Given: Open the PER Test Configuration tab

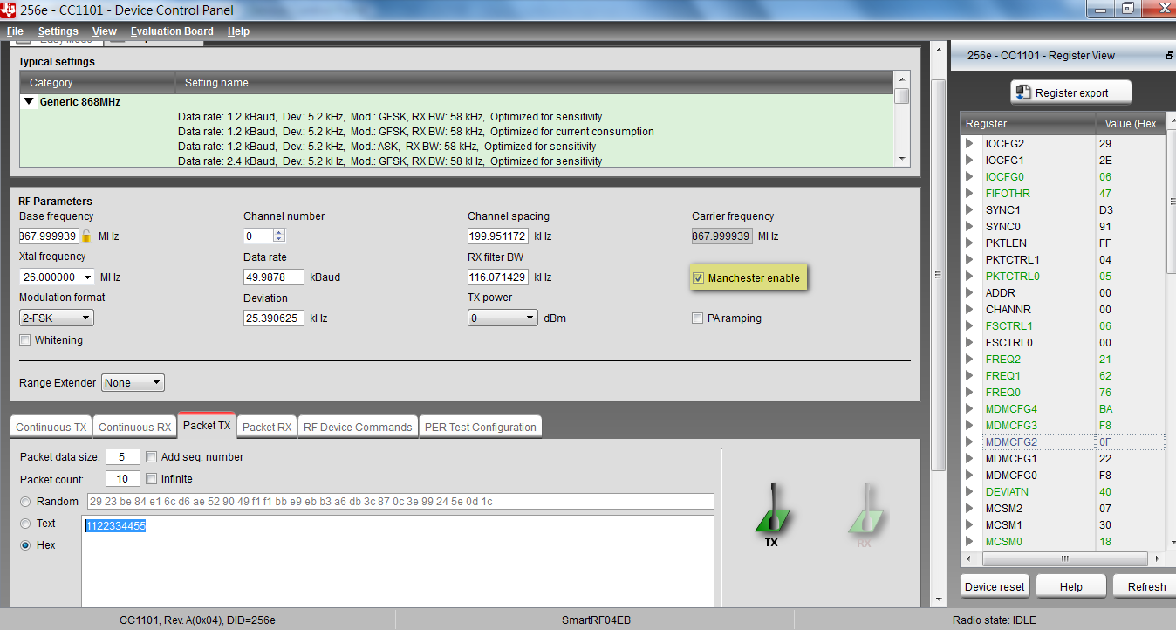Looking at the screenshot, I should point(481,427).
